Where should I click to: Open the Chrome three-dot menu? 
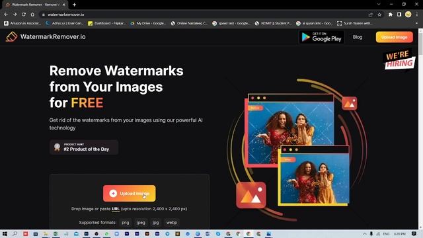pyautogui.click(x=417, y=15)
